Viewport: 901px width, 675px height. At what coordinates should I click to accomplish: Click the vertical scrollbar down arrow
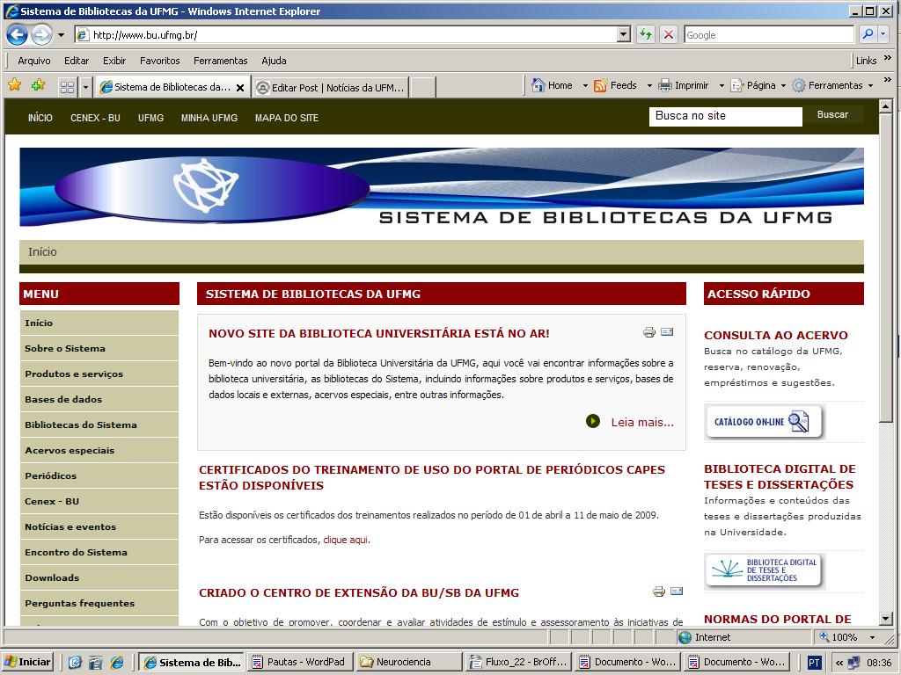pyautogui.click(x=885, y=619)
